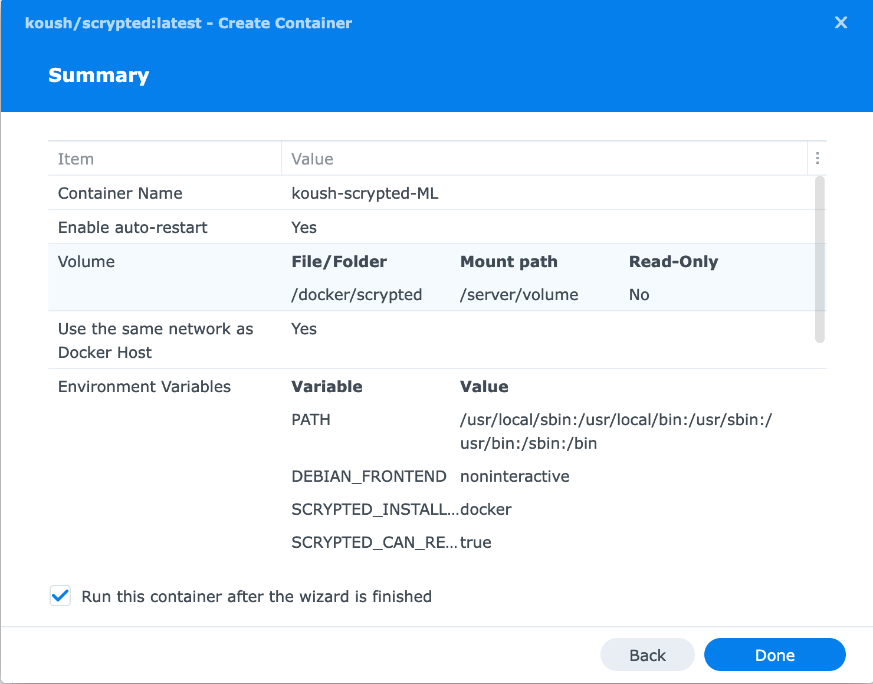Click the Done button
Screen dimensions: 873x684
pyautogui.click(x=774, y=655)
